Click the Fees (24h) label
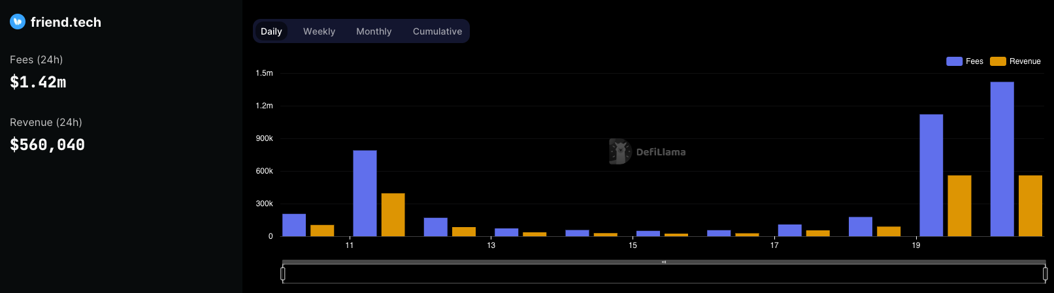This screenshot has height=293, width=1054. pyautogui.click(x=37, y=59)
